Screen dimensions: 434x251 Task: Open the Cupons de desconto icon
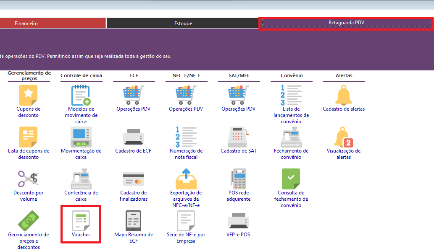coord(28,95)
